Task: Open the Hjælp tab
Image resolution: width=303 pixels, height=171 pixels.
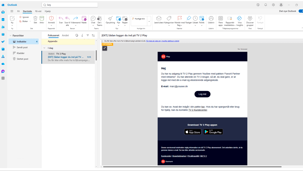Action: point(48,11)
